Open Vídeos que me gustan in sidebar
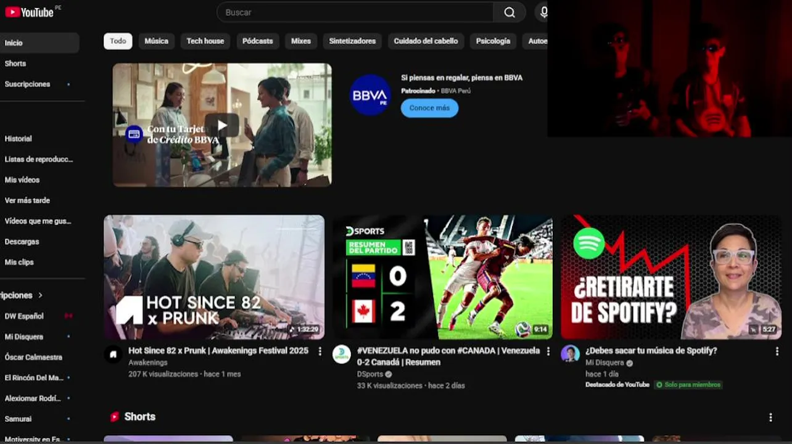 pyautogui.click(x=39, y=221)
